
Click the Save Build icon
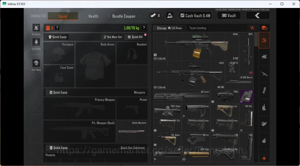[36, 42]
